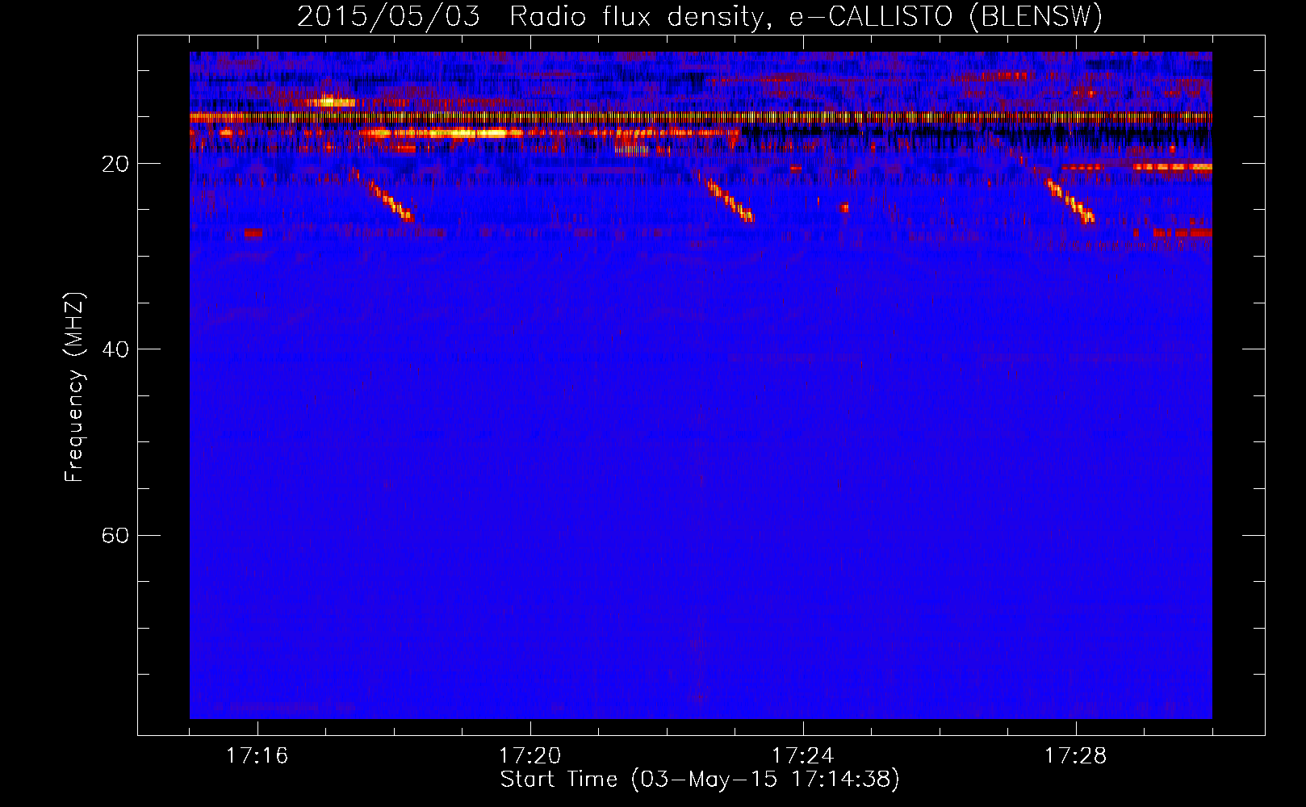Click the 60 MHz frequency tick label
Screen dimensions: 1306x807
click(x=115, y=535)
